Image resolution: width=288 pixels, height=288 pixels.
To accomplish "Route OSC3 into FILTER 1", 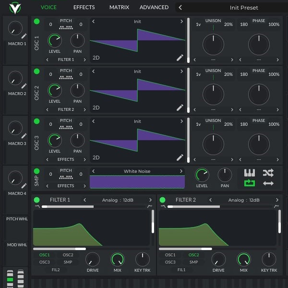I will [x=45, y=262].
